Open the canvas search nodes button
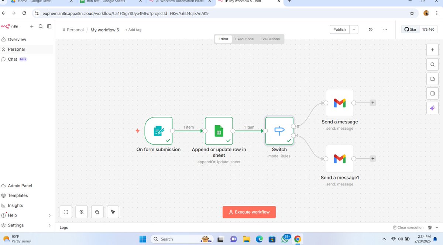 [x=432, y=64]
